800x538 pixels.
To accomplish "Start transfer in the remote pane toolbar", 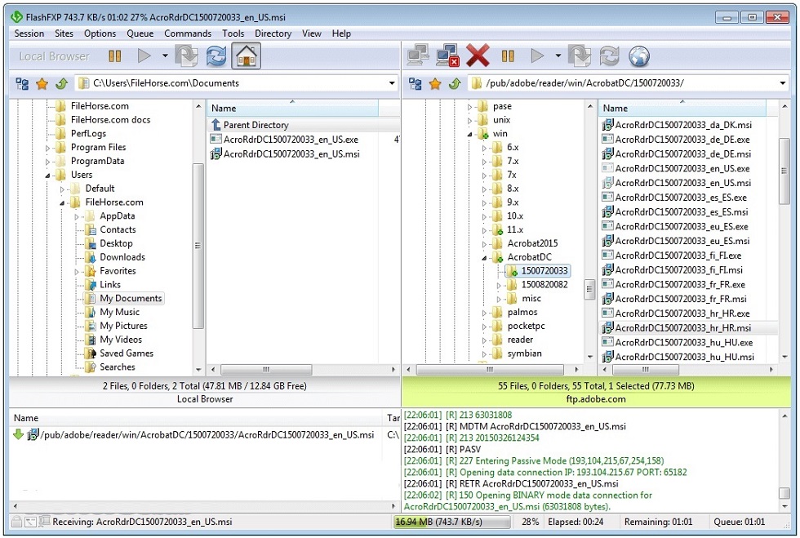I will click(x=537, y=56).
